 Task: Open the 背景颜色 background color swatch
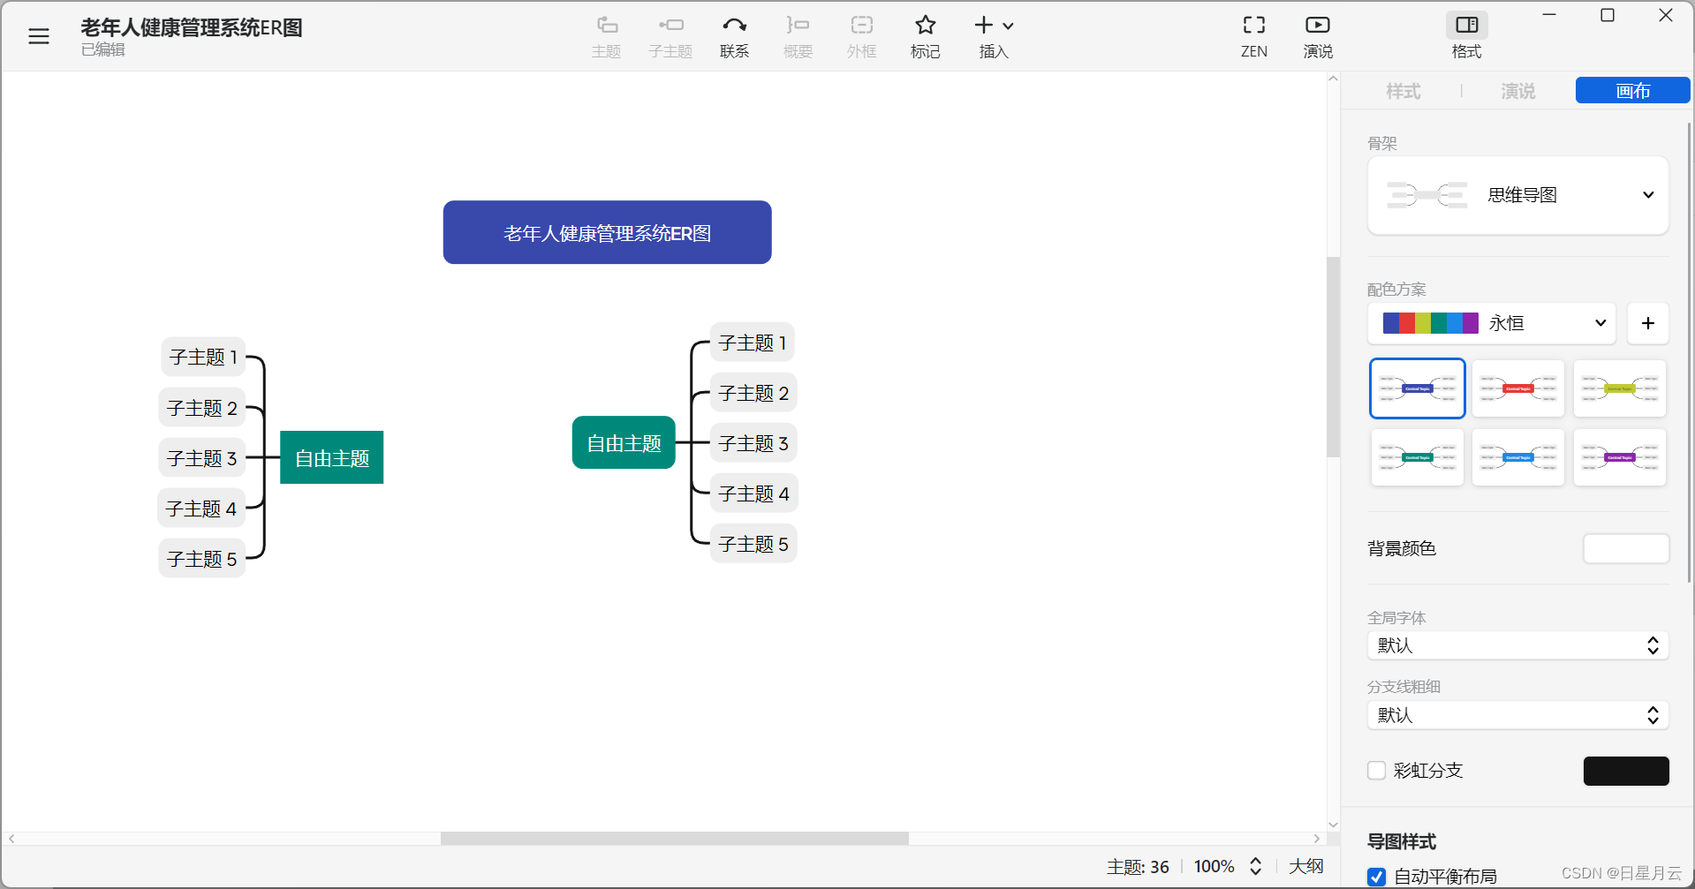point(1626,548)
